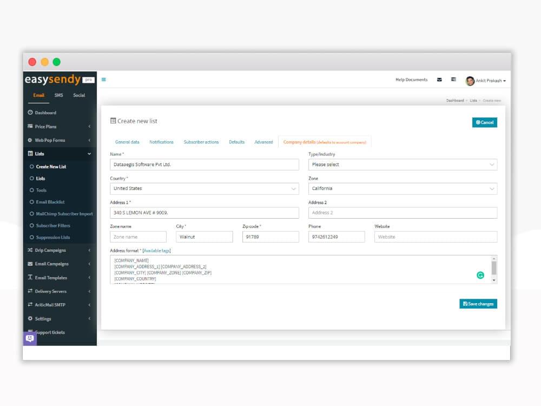This screenshot has height=406, width=541.
Task: Click the Zip code input field
Action: point(270,237)
